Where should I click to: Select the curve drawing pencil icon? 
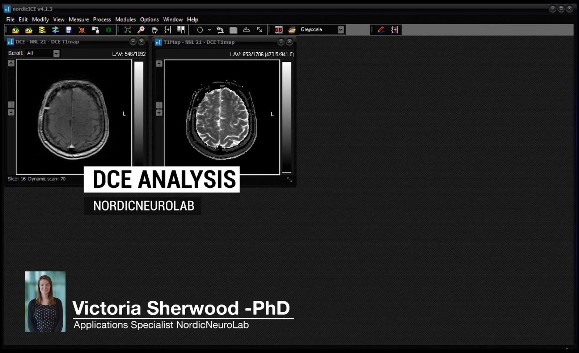381,30
